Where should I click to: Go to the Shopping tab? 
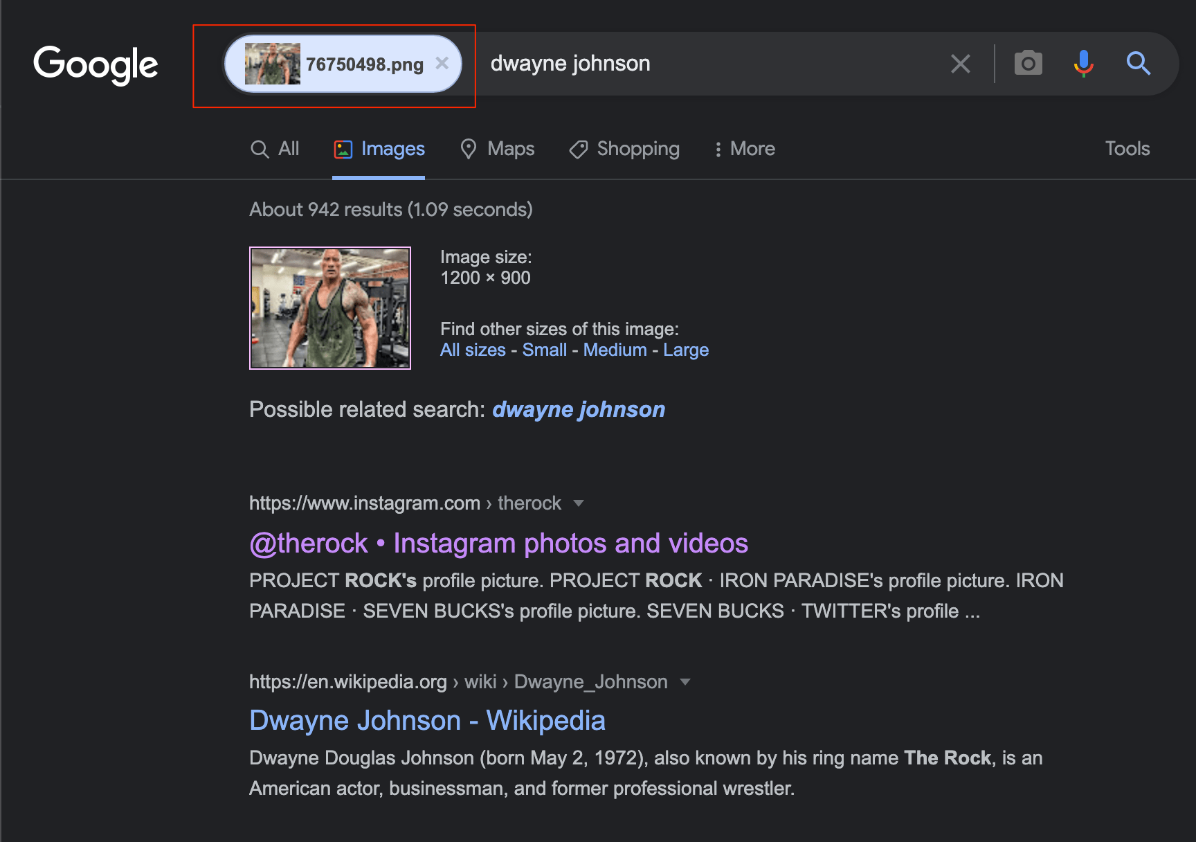point(624,149)
